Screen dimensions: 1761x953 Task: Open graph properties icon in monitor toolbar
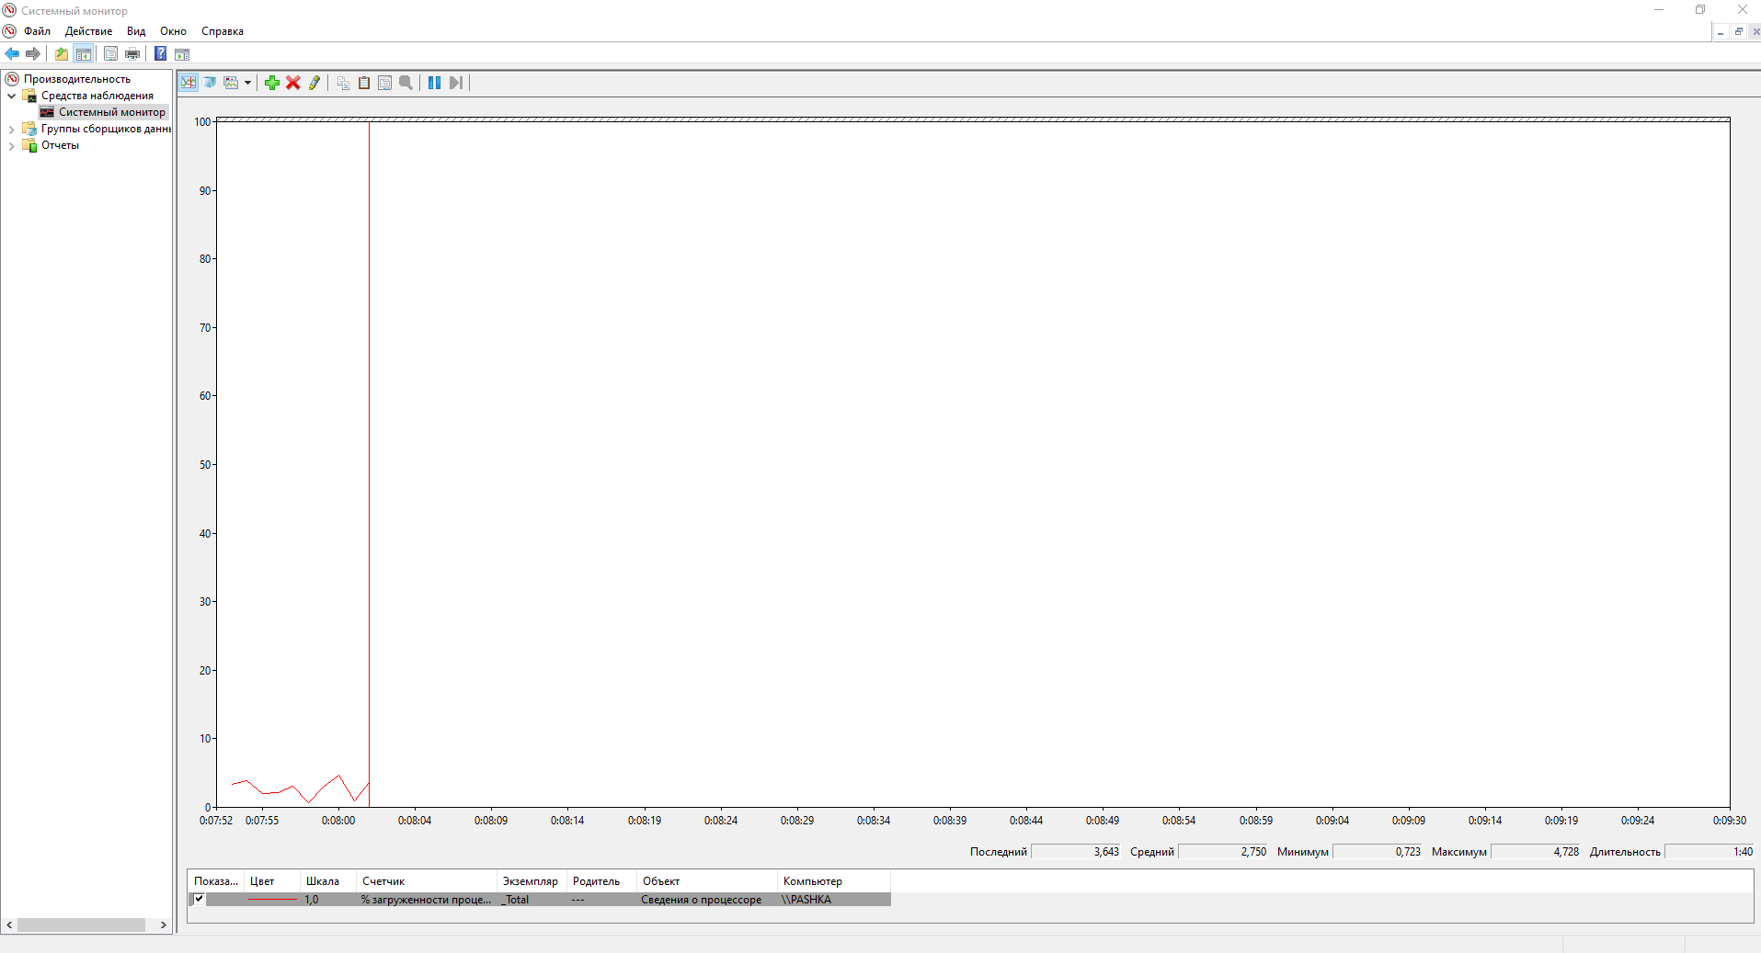(x=384, y=83)
